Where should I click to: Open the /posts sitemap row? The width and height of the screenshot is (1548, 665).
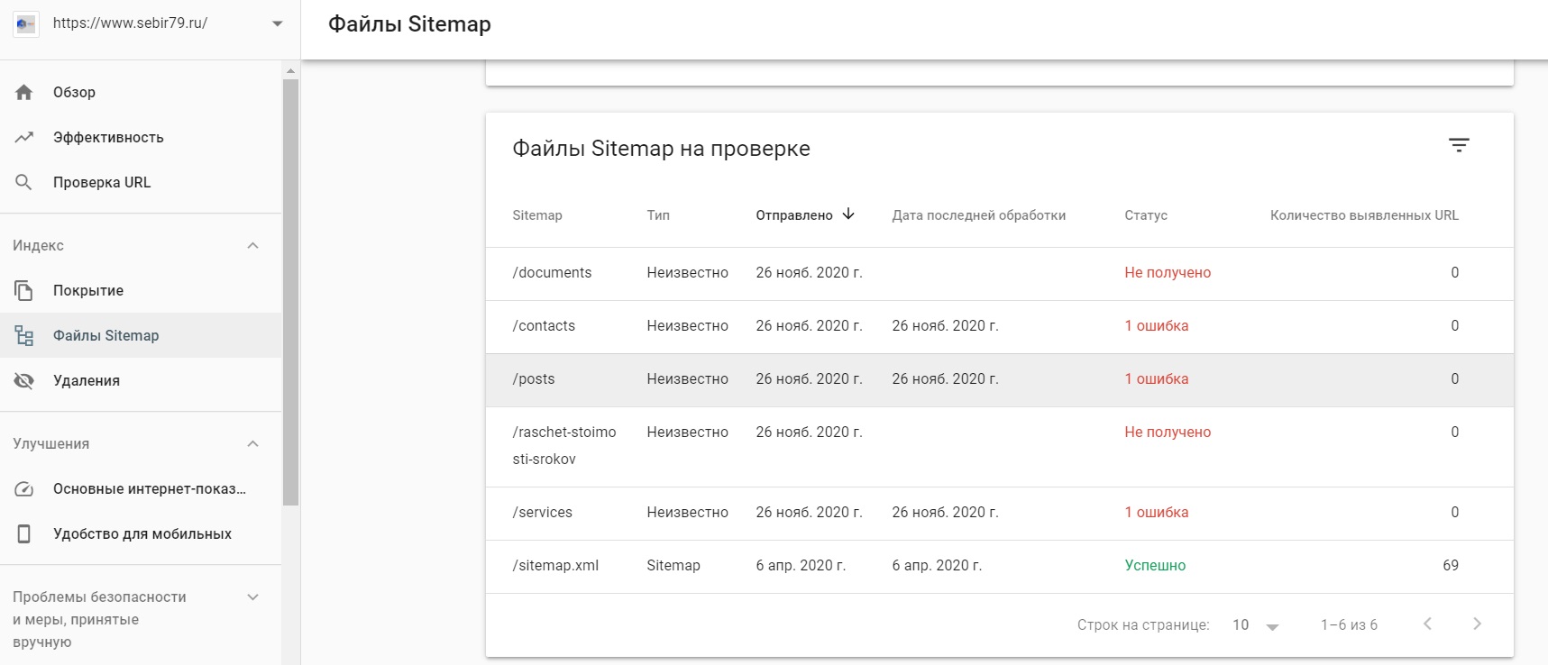point(534,378)
